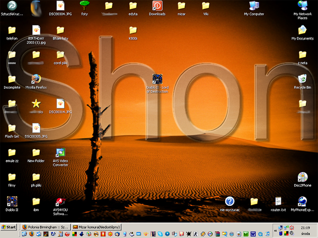Click the My Computer icon
Image resolution: width=318 pixels, height=238 pixels.
(254, 6)
